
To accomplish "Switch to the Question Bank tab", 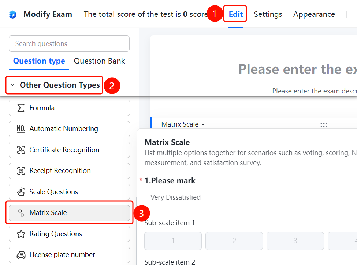I will (100, 61).
